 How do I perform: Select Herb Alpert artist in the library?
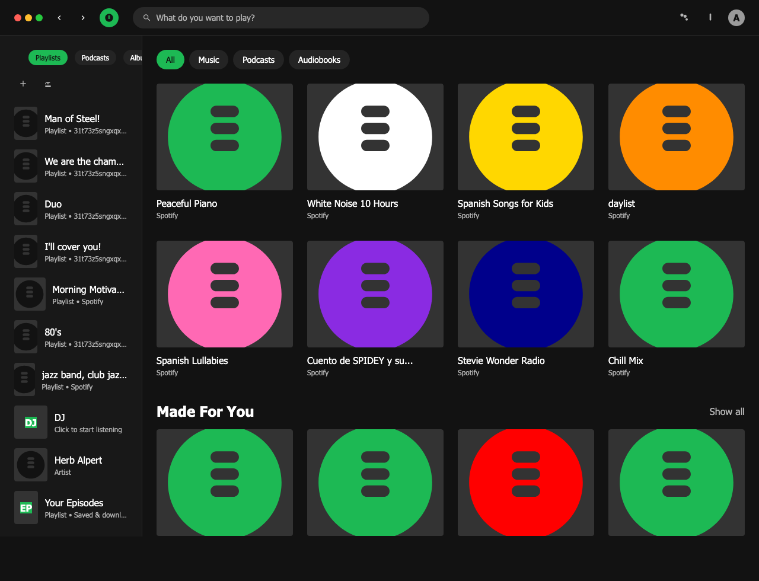pyautogui.click(x=78, y=460)
